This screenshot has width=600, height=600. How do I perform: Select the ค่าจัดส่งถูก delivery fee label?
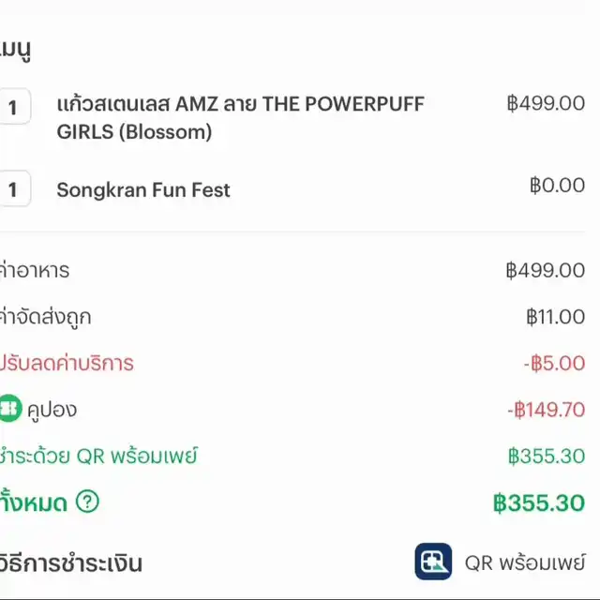click(46, 317)
